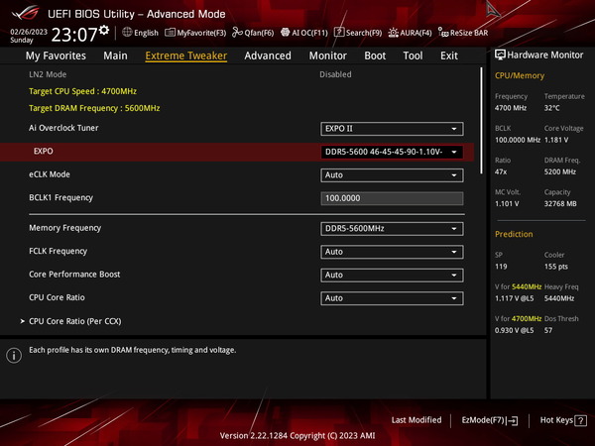The image size is (595, 446).
Task: Open the Main tab
Action: (115, 56)
